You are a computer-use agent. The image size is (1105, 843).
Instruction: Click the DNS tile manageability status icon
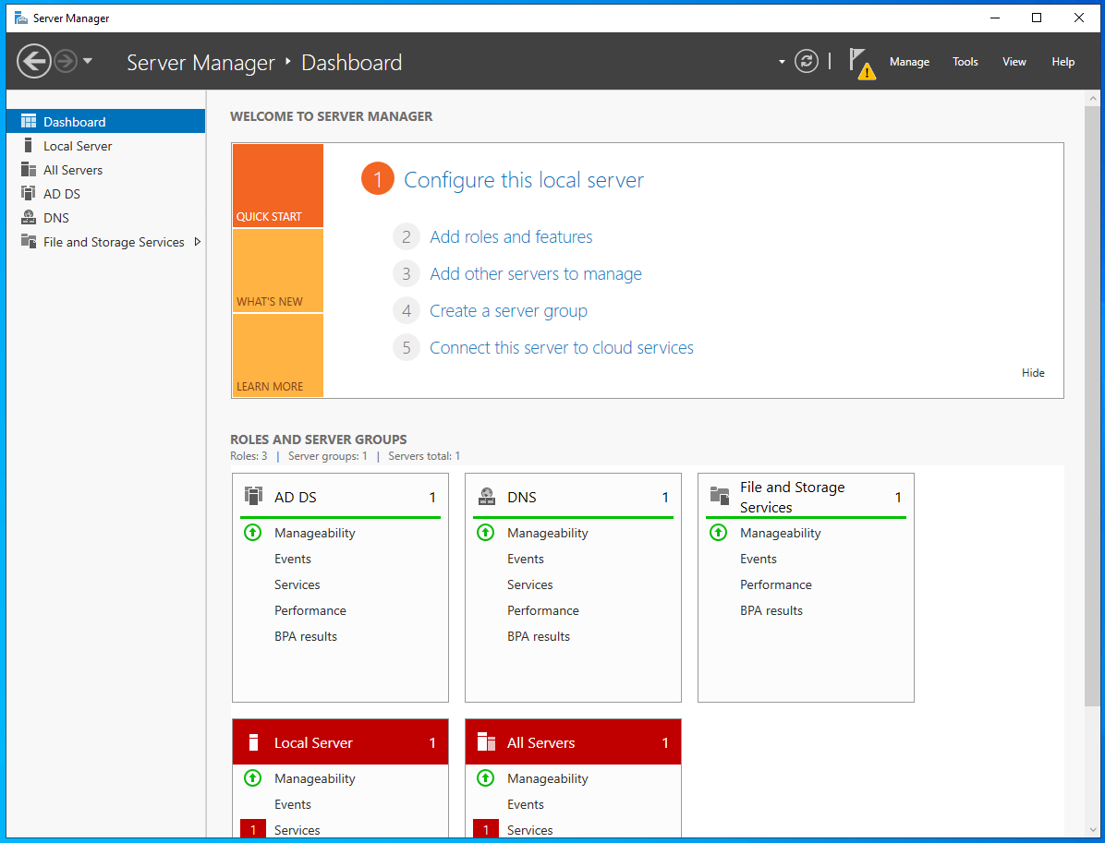[485, 533]
